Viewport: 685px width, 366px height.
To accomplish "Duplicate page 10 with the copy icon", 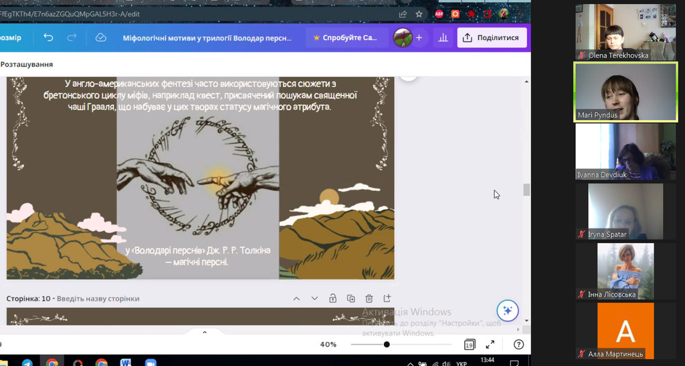I will (x=351, y=299).
